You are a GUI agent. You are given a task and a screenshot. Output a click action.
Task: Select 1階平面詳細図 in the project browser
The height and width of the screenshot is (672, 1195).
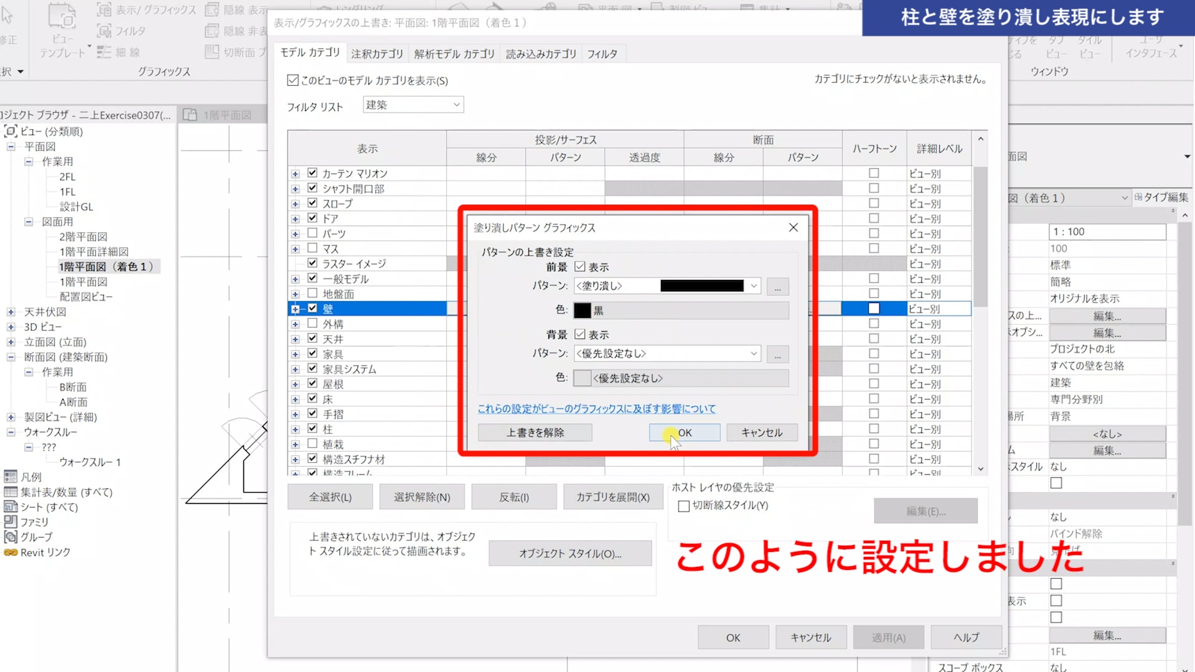pos(94,251)
